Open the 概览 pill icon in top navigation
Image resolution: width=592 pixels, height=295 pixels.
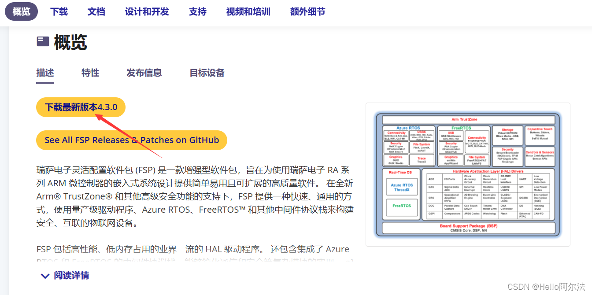click(x=21, y=12)
